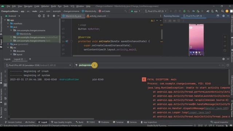Click the Looper.java source link in stack trace
The height and width of the screenshot is (131, 233).
coord(199,112)
